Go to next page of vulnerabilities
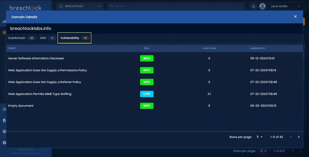Viewport: 309px width, 157px height. click(299, 137)
